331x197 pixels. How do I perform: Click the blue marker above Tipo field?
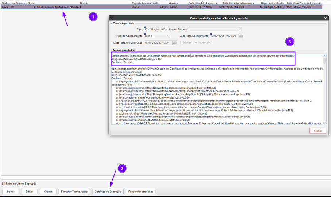[145, 27]
